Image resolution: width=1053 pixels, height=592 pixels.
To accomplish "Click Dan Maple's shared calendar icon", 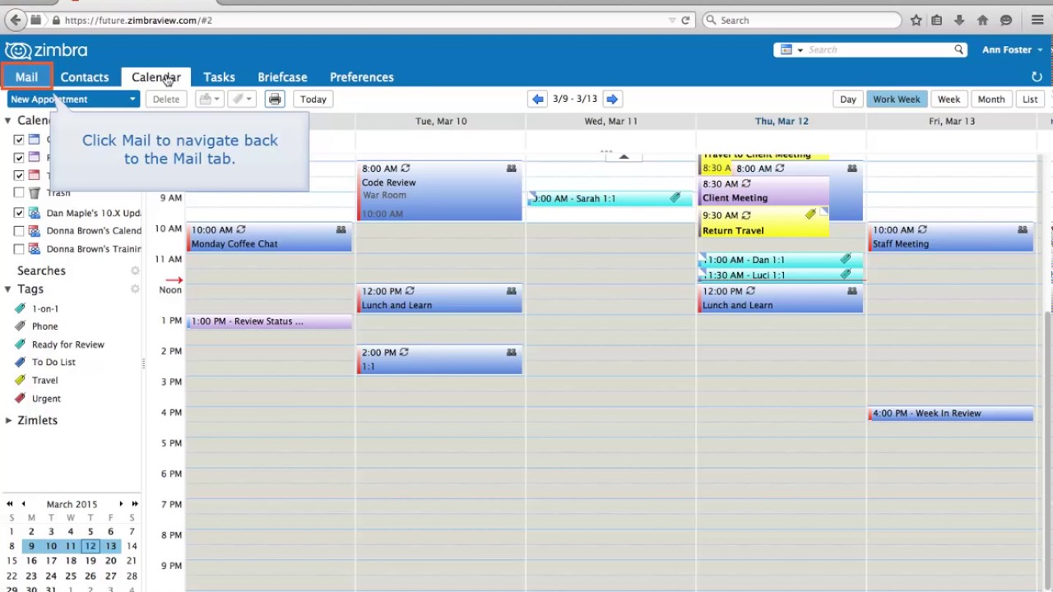I will pos(35,213).
